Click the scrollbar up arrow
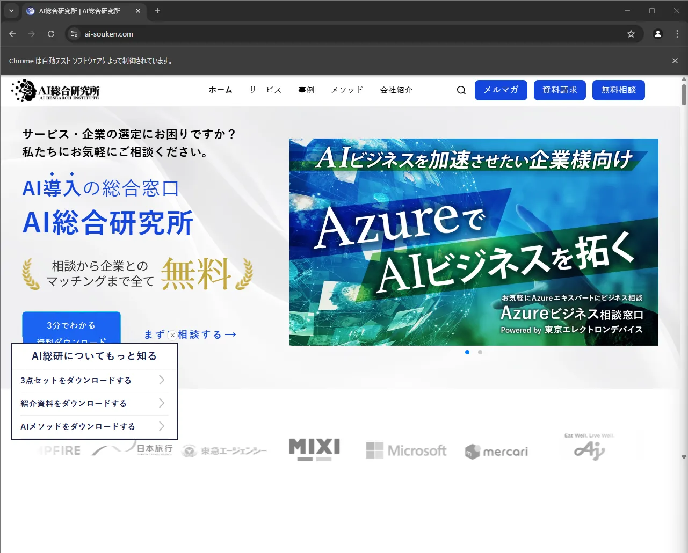688x553 pixels. pyautogui.click(x=684, y=79)
